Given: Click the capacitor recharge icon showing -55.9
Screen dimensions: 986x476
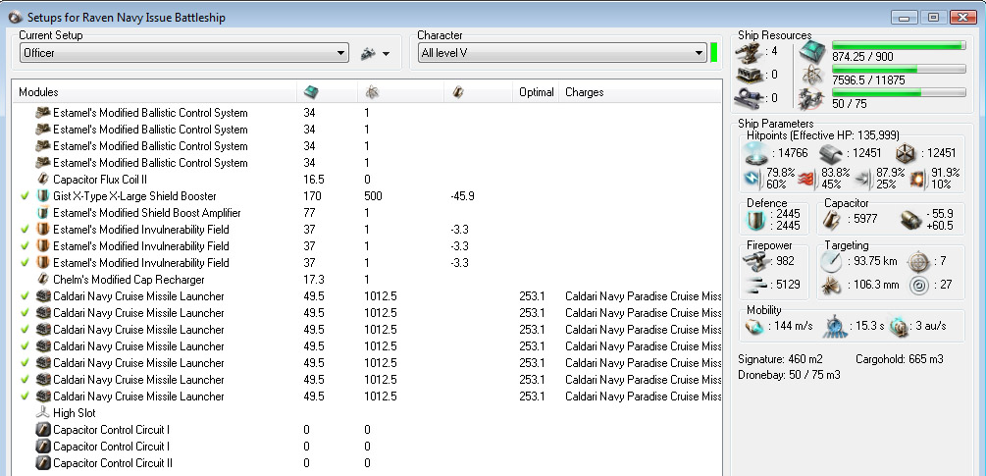Looking at the screenshot, I should tap(909, 220).
